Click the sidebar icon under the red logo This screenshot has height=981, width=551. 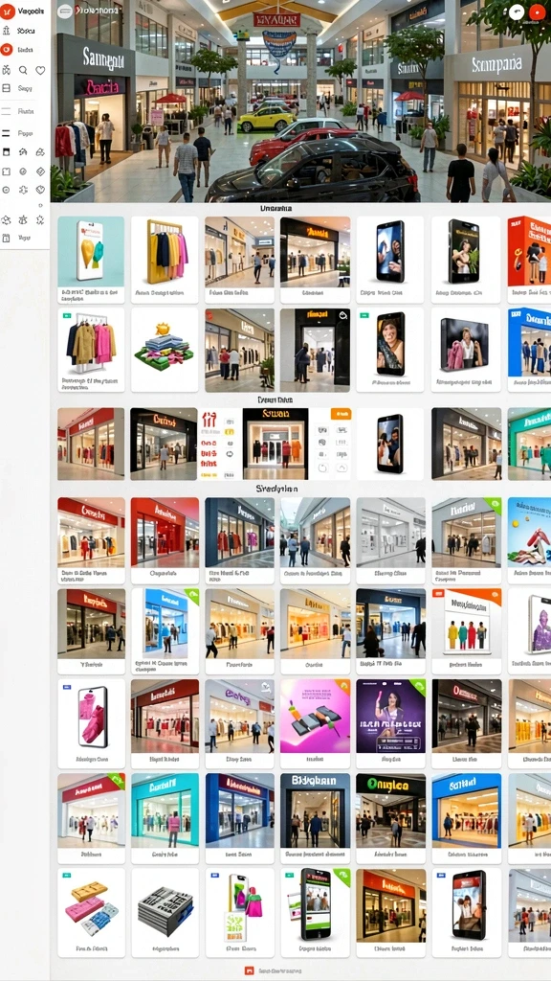[7, 30]
